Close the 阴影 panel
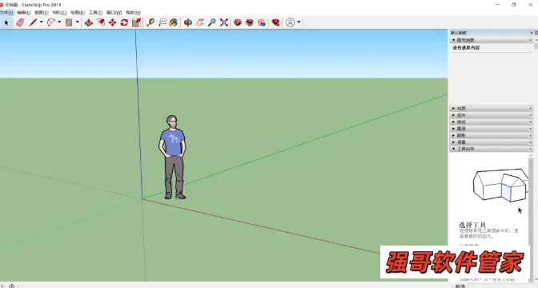 click(531, 135)
